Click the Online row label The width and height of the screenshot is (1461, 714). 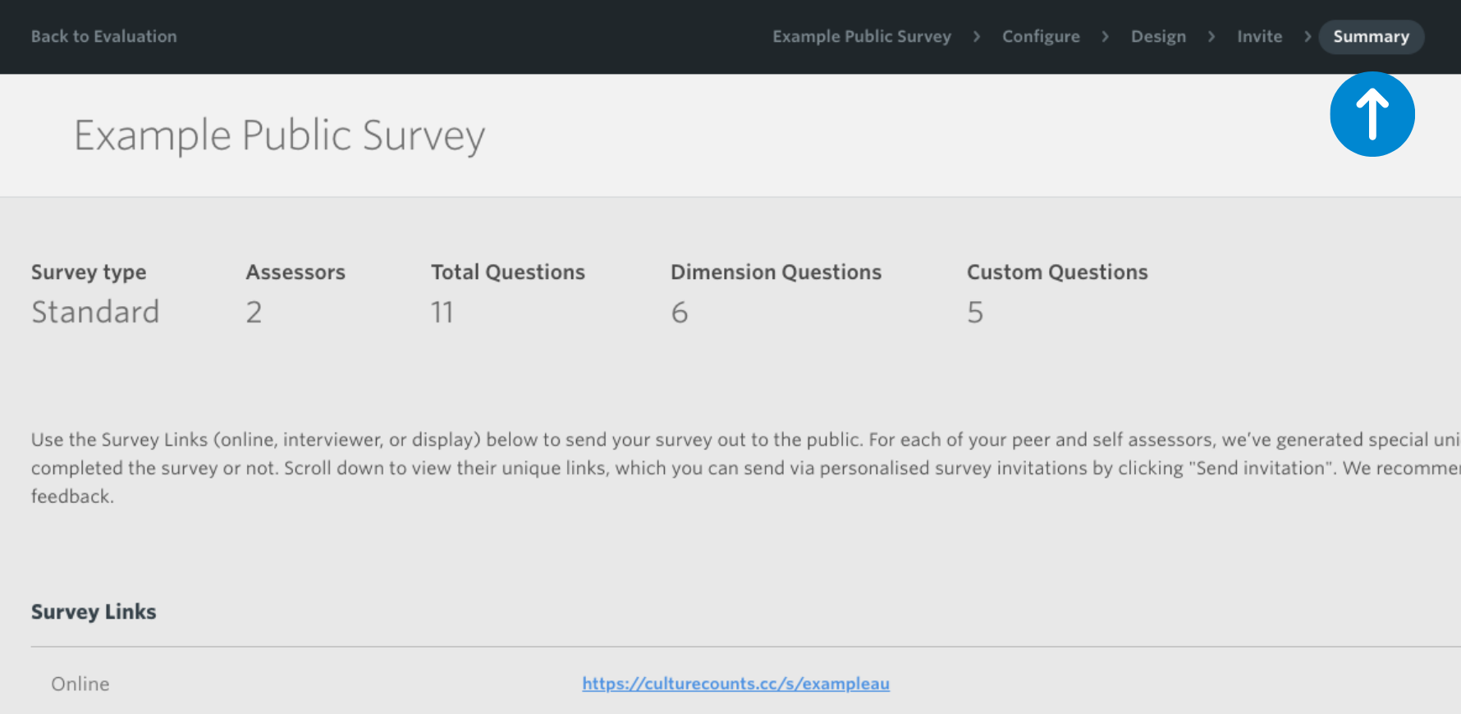pyautogui.click(x=80, y=684)
